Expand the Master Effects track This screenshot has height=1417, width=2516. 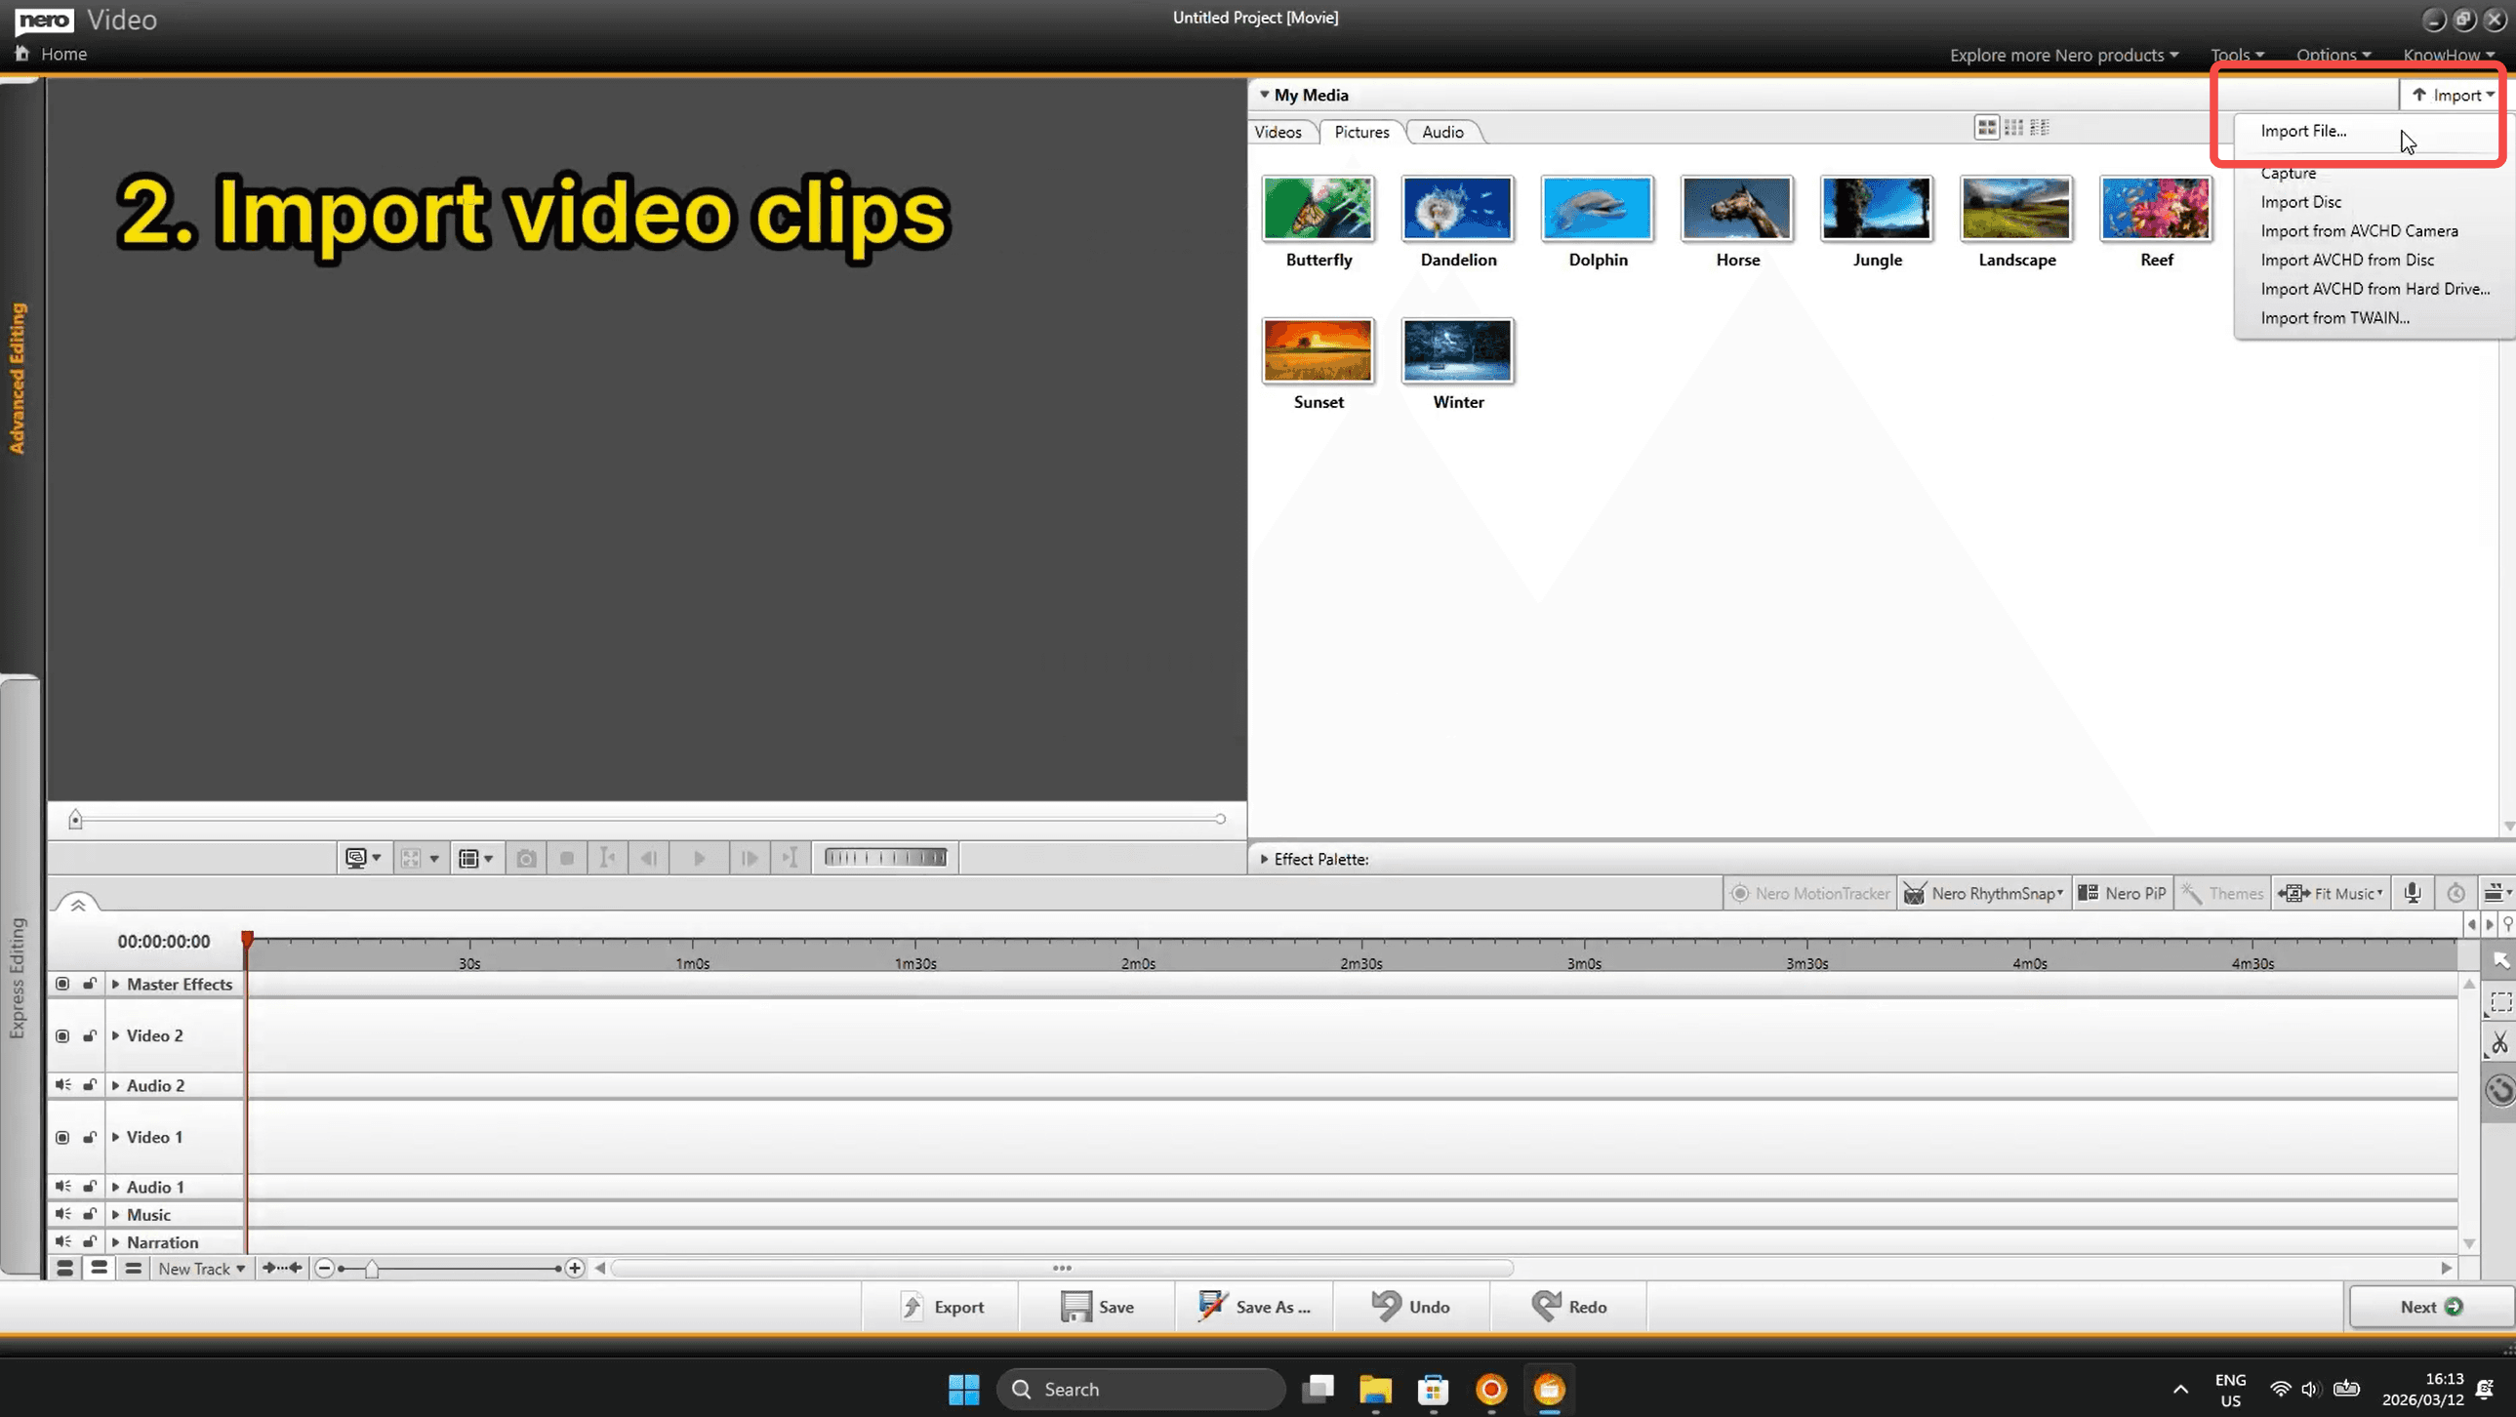tap(116, 984)
